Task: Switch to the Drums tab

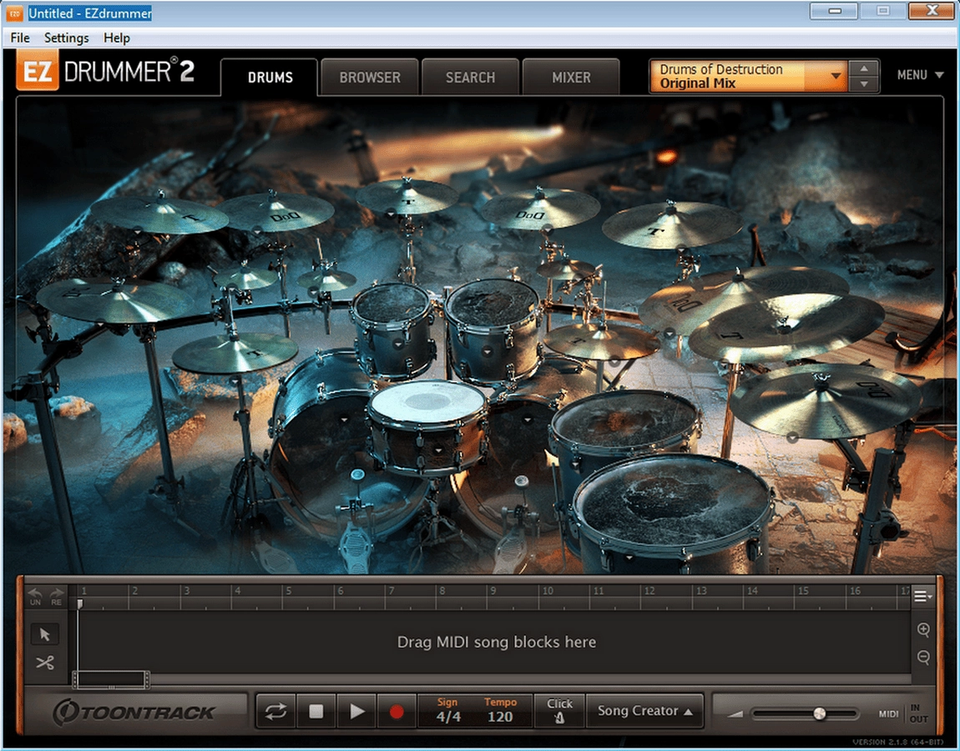Action: point(270,78)
